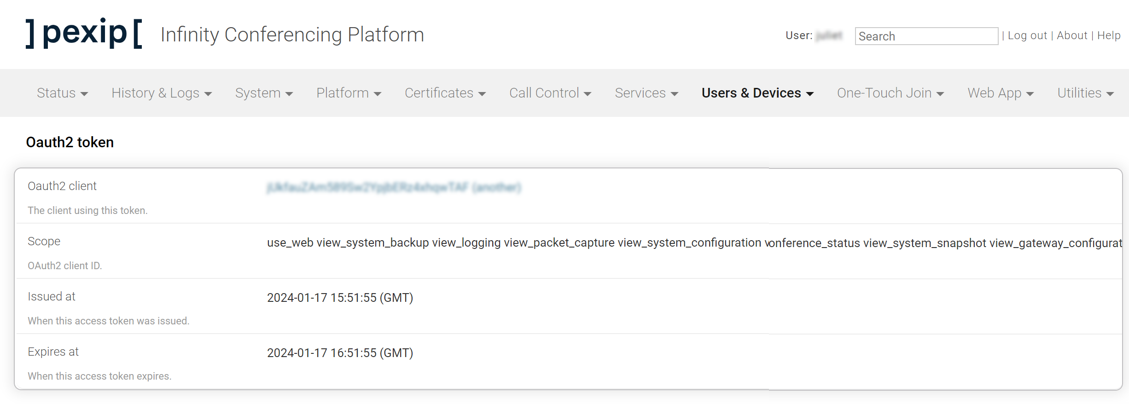This screenshot has width=1129, height=404.
Task: Open the blurred Oauth2 client link
Action: (x=394, y=187)
